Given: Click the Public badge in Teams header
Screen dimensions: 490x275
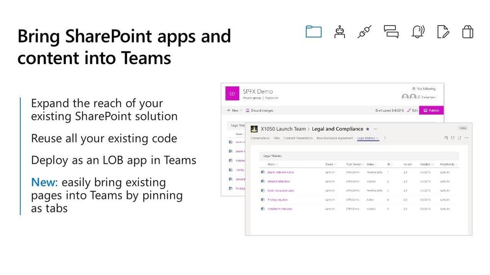Looking at the screenshot, I should point(463,128).
